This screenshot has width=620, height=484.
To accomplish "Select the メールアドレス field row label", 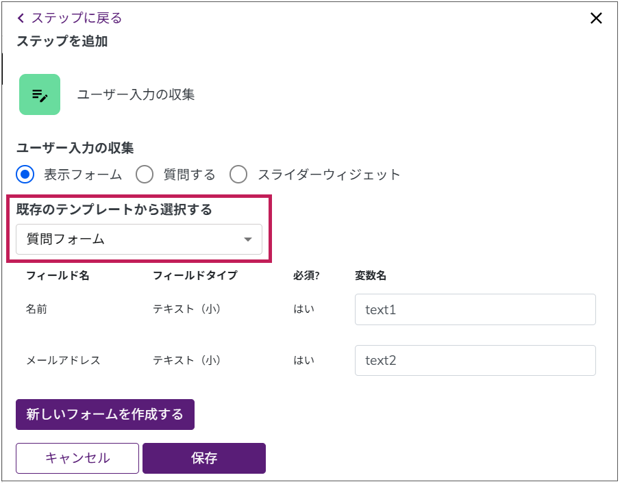I will (63, 360).
